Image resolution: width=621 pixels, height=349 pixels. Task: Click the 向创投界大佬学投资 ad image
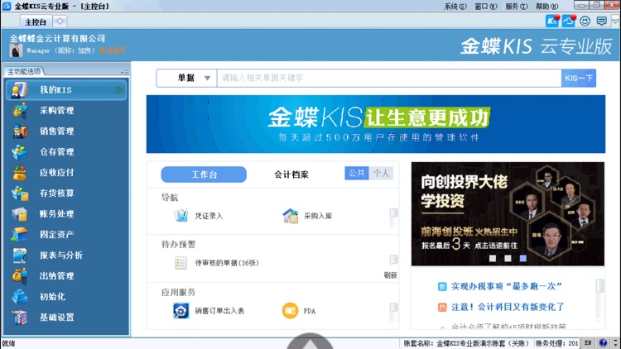(508, 213)
